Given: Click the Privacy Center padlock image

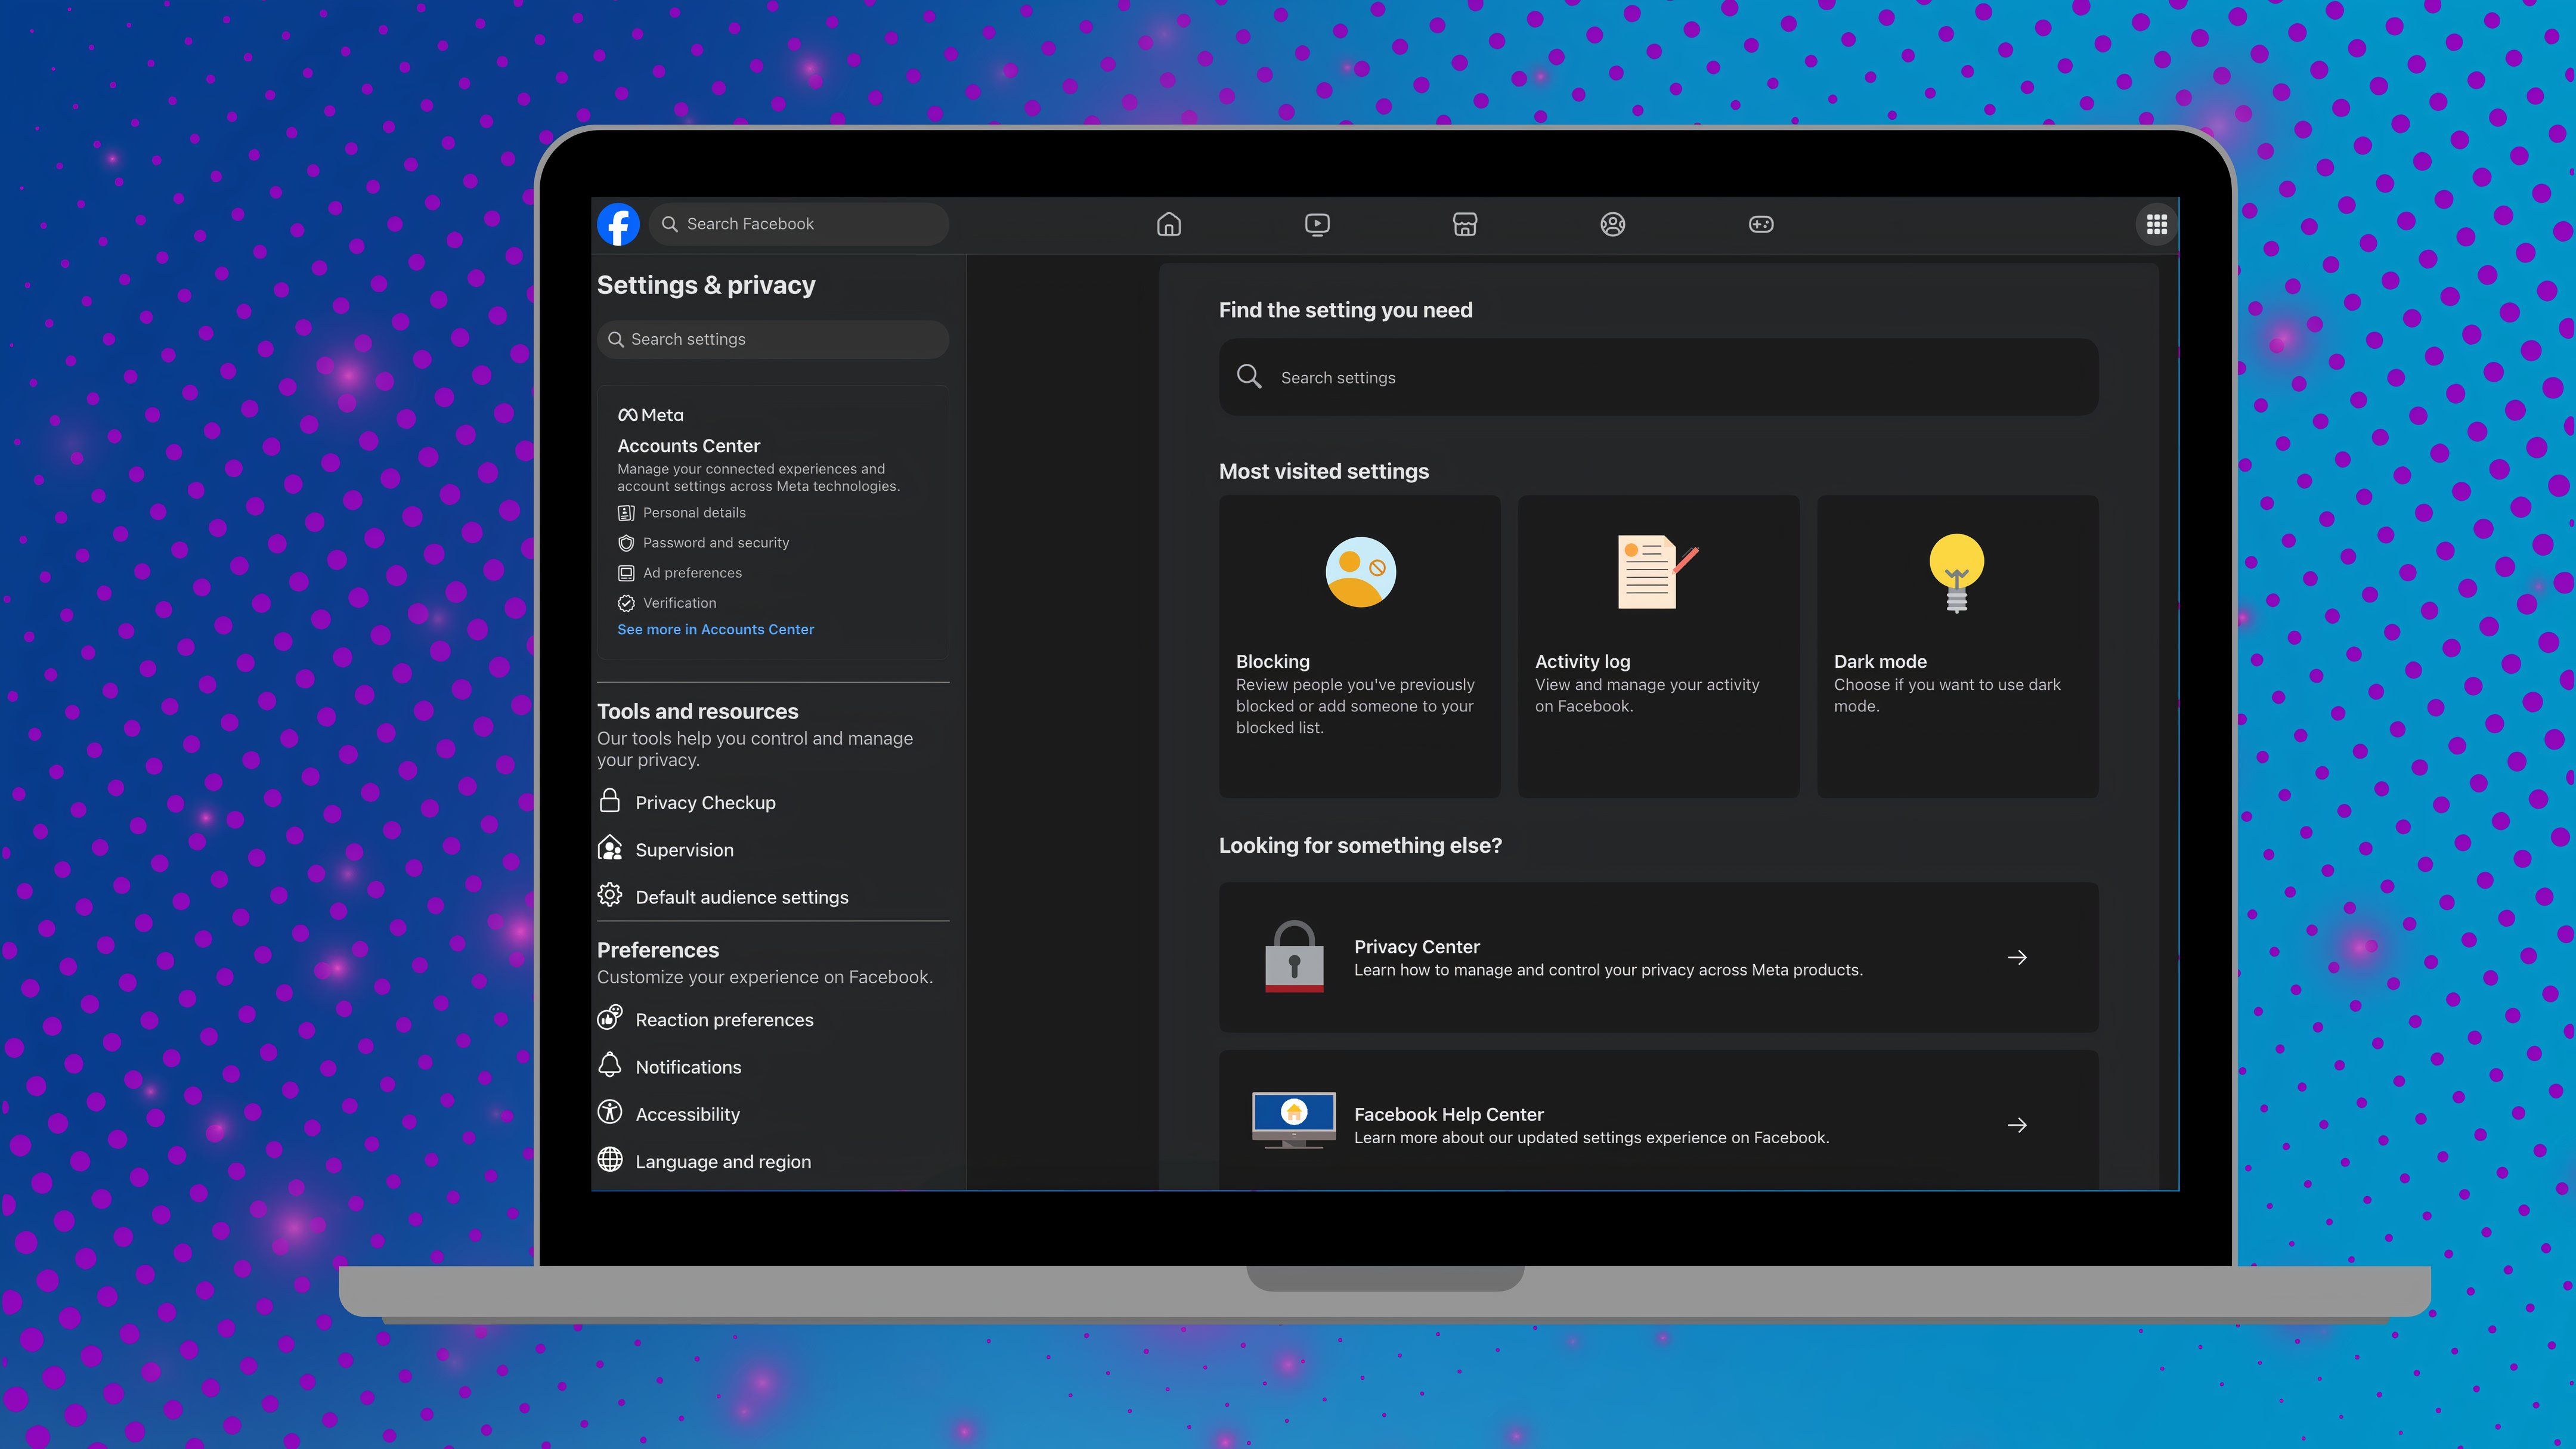Looking at the screenshot, I should click(x=1294, y=956).
